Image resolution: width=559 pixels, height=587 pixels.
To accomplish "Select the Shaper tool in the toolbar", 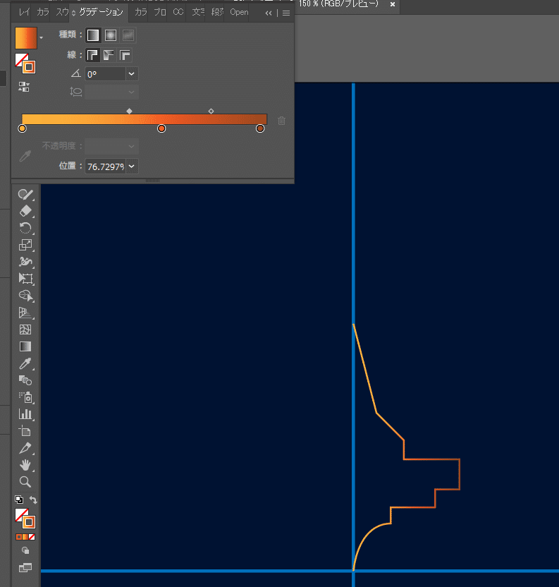I will point(25,194).
